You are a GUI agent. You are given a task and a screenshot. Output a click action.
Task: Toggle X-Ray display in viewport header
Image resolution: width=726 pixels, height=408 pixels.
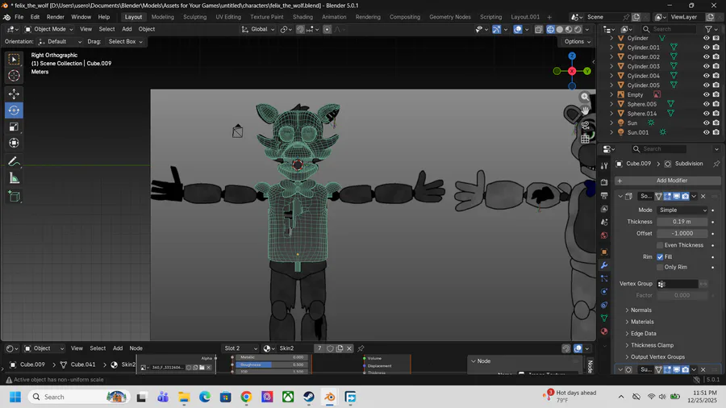click(x=539, y=29)
